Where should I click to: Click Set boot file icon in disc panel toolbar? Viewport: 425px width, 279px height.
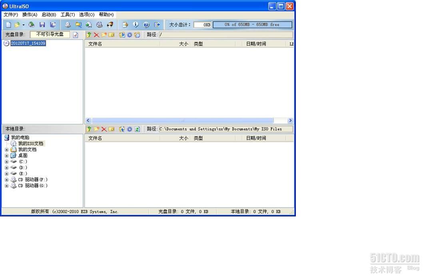coord(137,35)
